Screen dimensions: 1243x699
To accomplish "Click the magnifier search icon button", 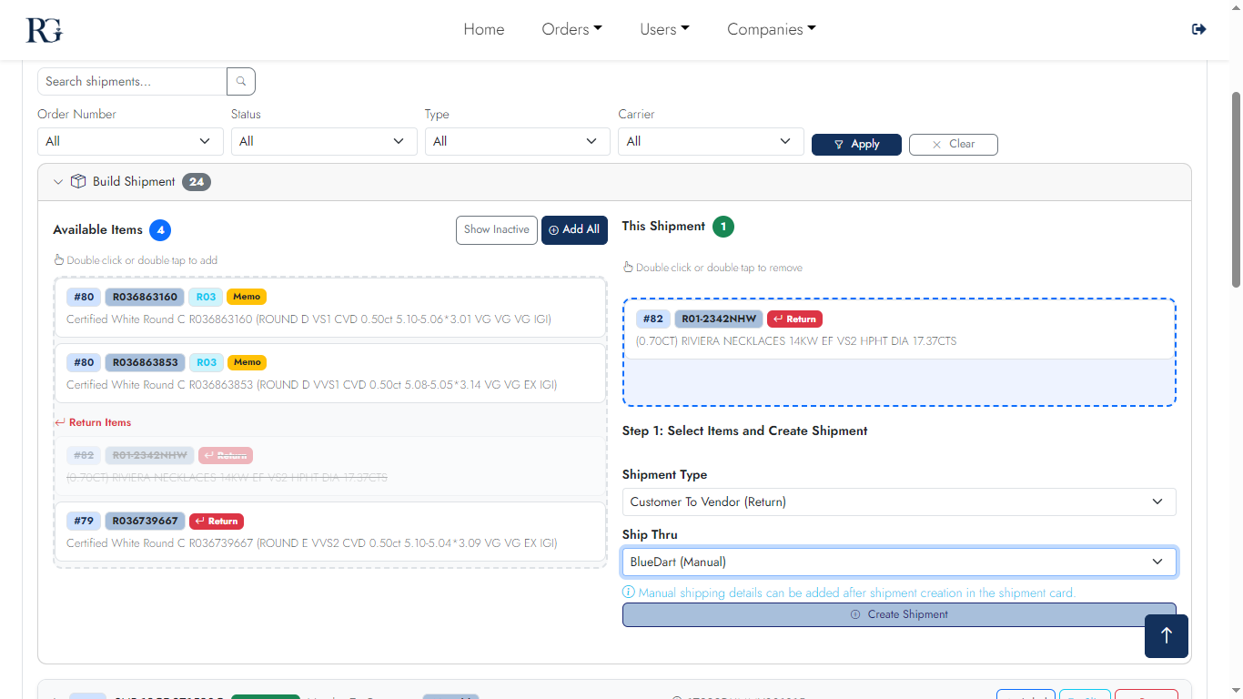I will (x=241, y=81).
